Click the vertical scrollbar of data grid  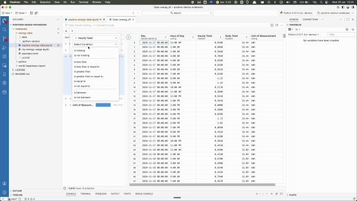pos(284,36)
